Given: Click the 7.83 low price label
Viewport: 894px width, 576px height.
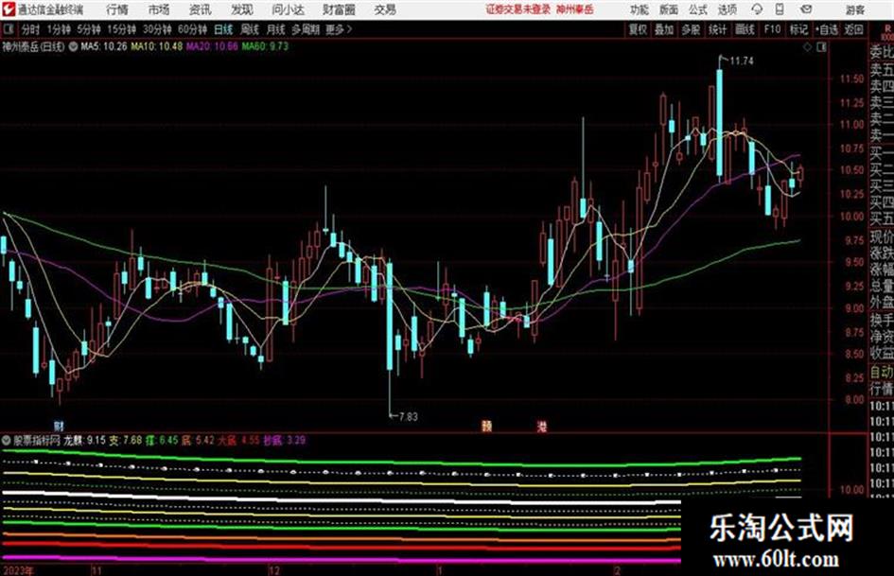Looking at the screenshot, I should click(x=409, y=416).
